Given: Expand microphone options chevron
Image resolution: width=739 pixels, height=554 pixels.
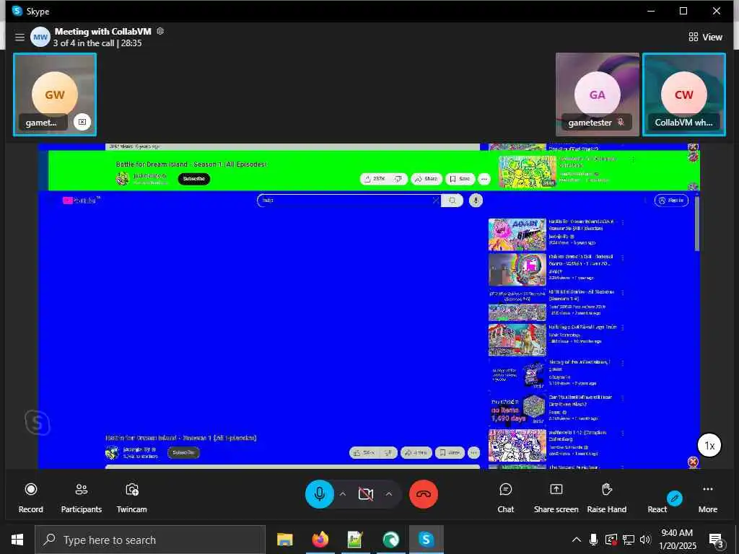Looking at the screenshot, I should (x=343, y=493).
